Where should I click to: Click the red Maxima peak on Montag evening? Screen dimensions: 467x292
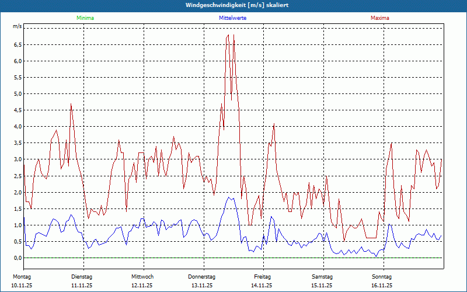[x=71, y=104]
